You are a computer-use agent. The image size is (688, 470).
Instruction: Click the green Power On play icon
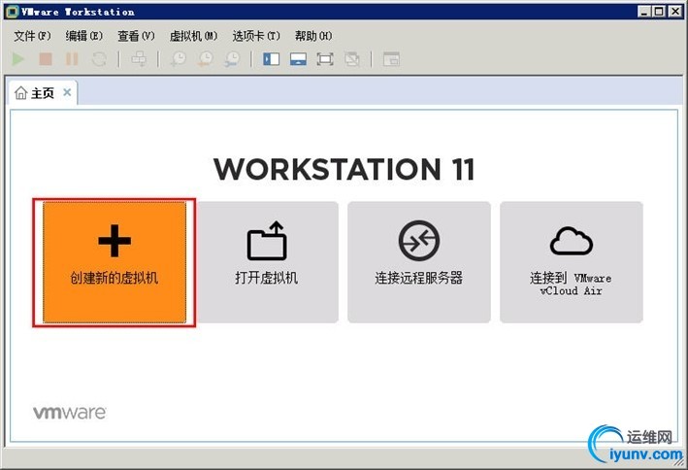coord(18,59)
